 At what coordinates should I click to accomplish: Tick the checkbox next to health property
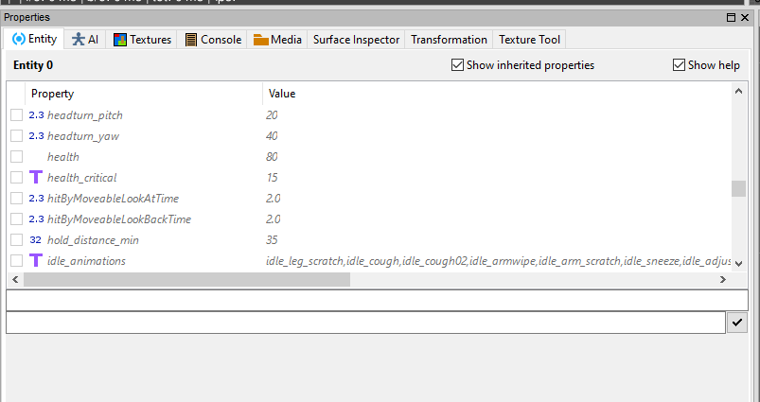tap(16, 157)
